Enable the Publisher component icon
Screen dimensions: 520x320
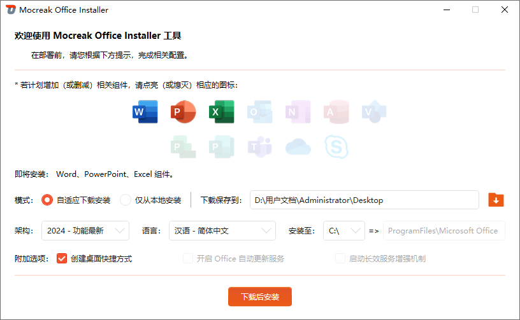click(222, 146)
